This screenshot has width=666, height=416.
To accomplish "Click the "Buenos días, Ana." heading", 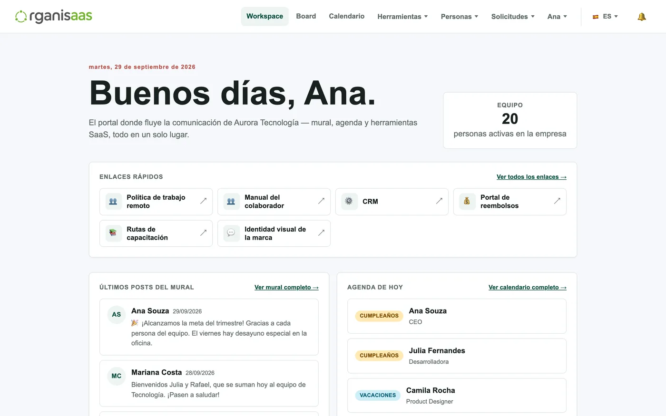I will pos(233,93).
